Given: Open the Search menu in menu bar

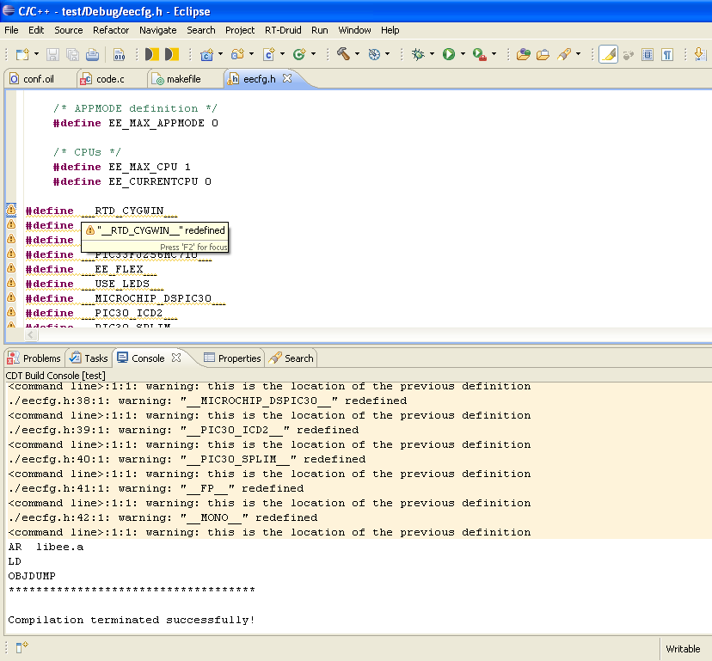Looking at the screenshot, I should click(201, 30).
